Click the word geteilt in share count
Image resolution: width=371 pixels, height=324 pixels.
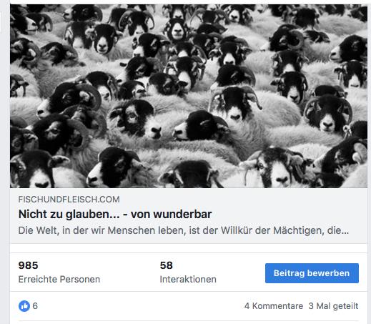[347, 306]
